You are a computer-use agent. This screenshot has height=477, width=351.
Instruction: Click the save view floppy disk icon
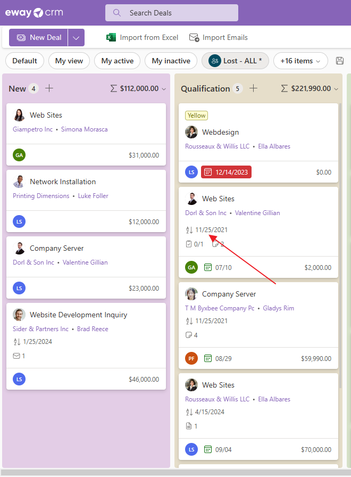(x=340, y=61)
